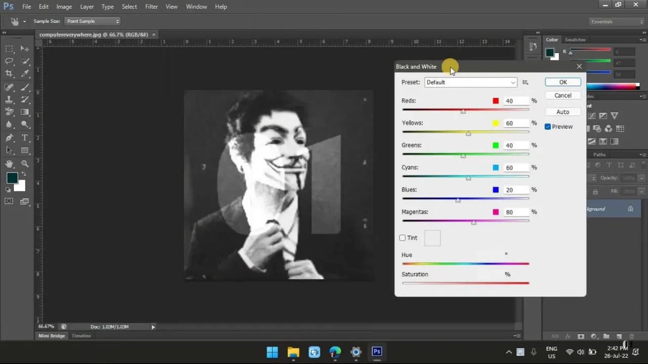648x364 pixels.
Task: Open the Preset dropdown showing Default
Action: [470, 82]
